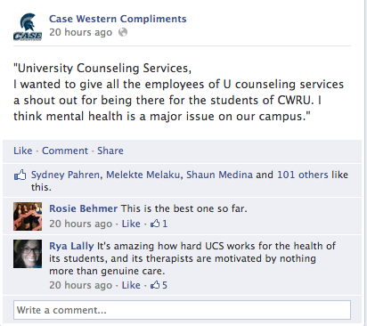Screen dimensions: 367x326
Task: Like the Case Western Compliments post
Action: pos(23,151)
